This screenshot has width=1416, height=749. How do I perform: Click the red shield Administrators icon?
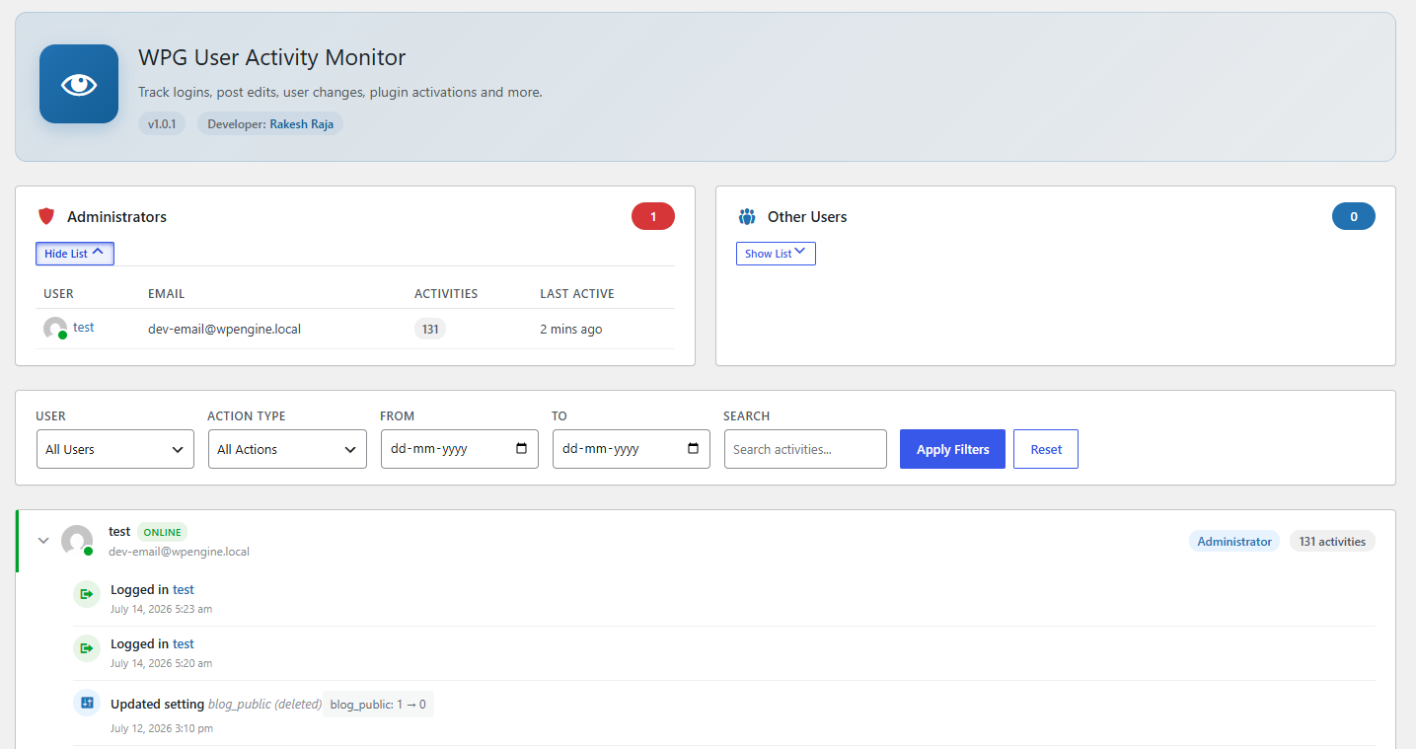coord(46,216)
